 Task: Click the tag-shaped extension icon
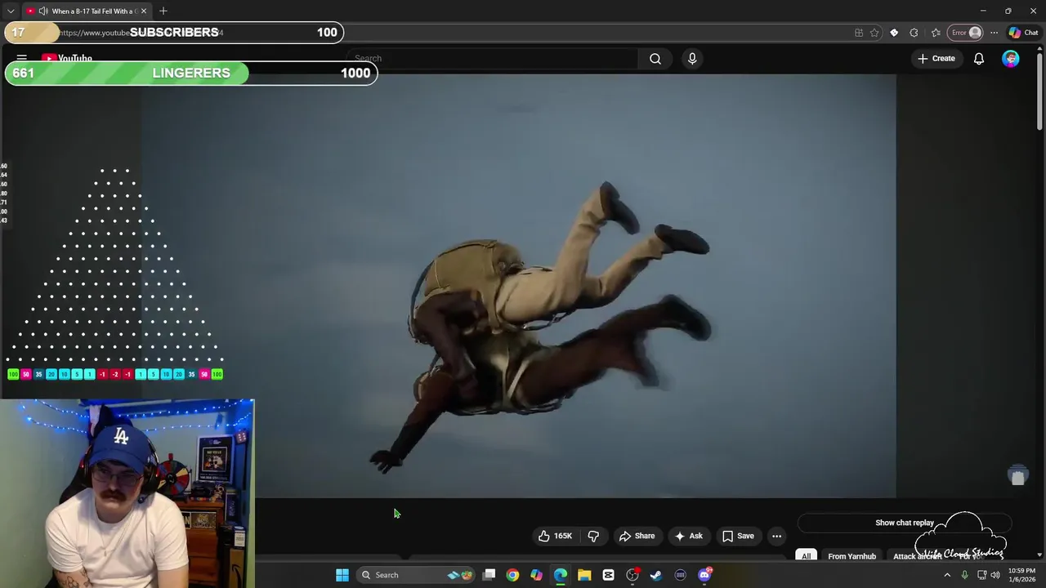click(894, 33)
